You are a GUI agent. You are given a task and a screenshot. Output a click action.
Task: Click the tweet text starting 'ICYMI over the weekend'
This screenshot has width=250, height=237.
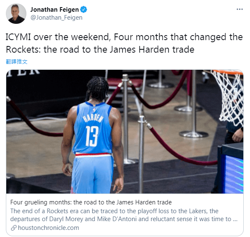124,43
